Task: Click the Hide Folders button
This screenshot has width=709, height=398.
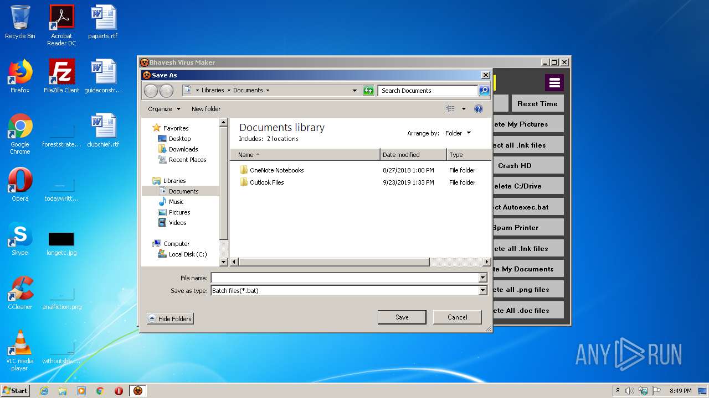Action: coord(170,319)
